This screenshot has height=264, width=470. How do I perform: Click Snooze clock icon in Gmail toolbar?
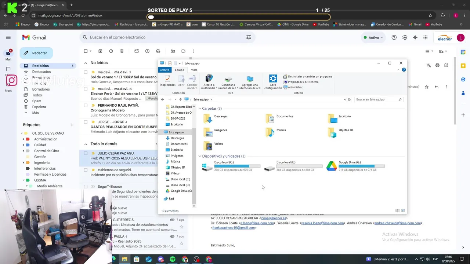147,51
